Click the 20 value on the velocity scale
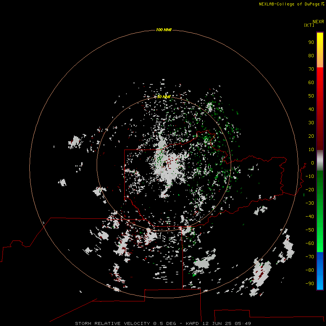 [x=311, y=136]
